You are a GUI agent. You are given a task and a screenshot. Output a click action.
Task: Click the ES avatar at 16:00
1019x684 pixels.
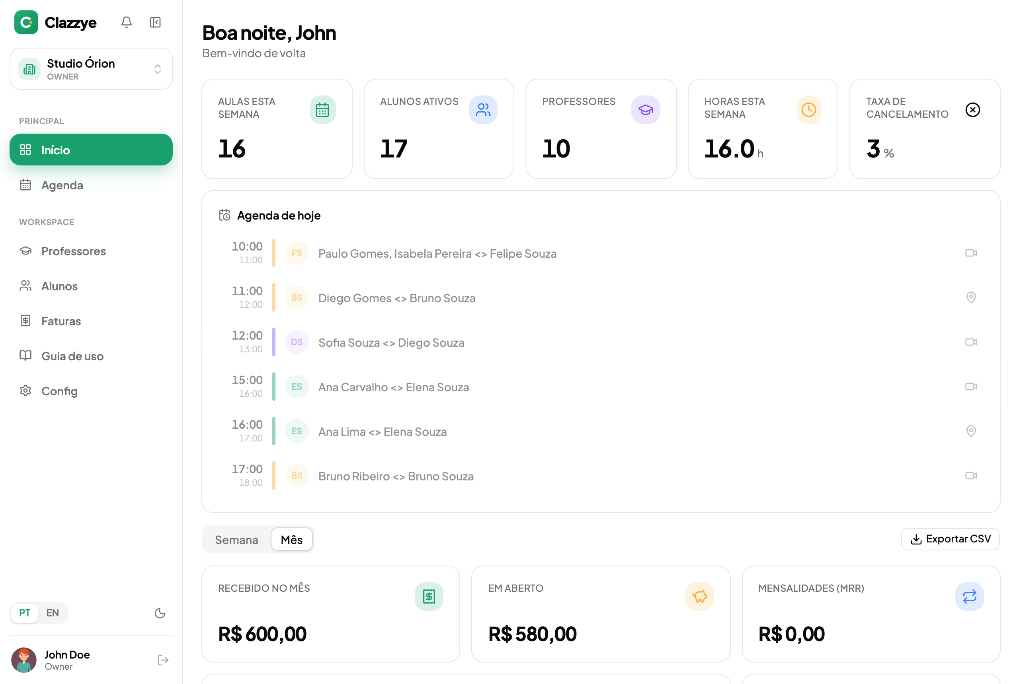click(297, 431)
